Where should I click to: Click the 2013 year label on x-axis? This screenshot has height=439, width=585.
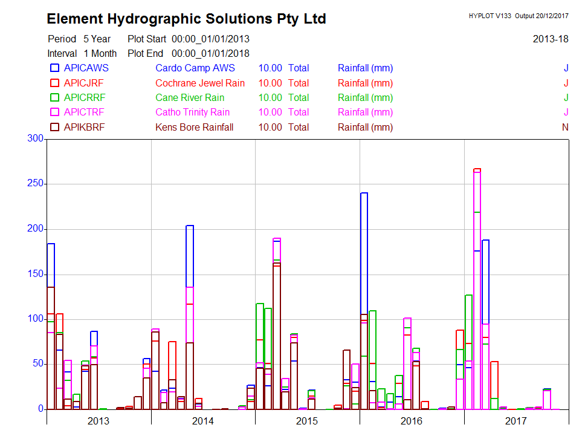pyautogui.click(x=99, y=421)
